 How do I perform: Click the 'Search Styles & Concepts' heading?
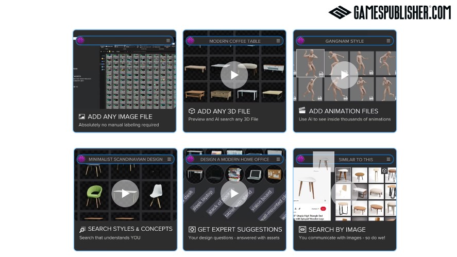(130, 229)
